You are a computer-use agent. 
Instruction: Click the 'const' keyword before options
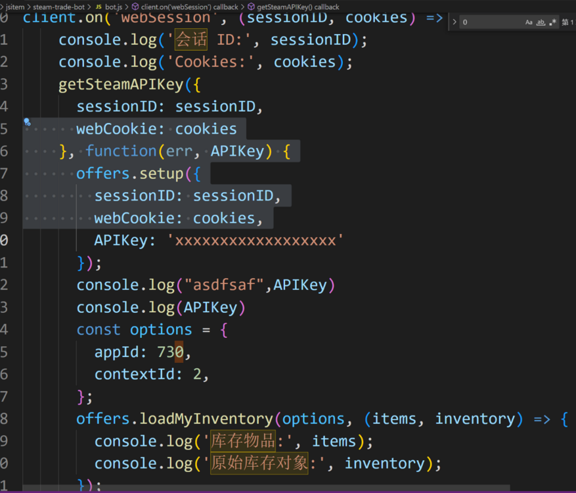point(99,329)
